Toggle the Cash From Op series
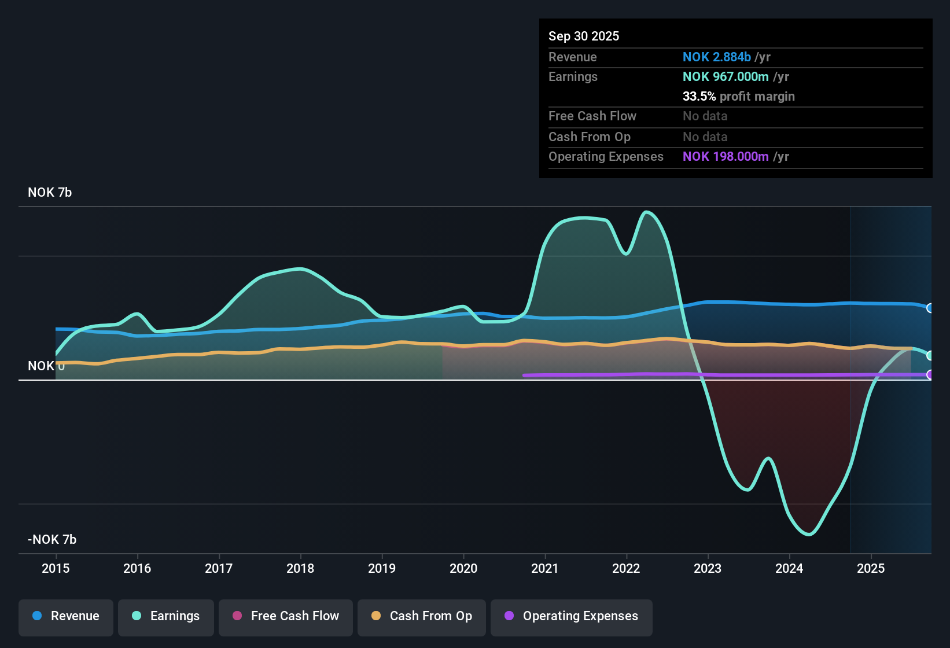The height and width of the screenshot is (648, 950). [x=422, y=617]
